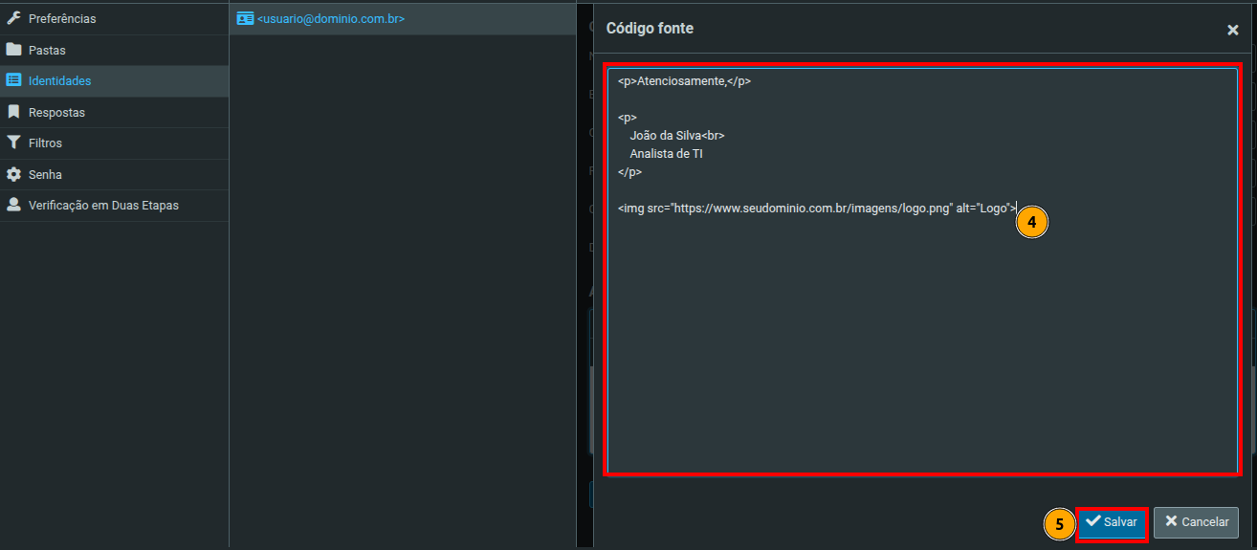Image resolution: width=1257 pixels, height=550 pixels.
Task: Open the Pastas section
Action: click(x=114, y=50)
